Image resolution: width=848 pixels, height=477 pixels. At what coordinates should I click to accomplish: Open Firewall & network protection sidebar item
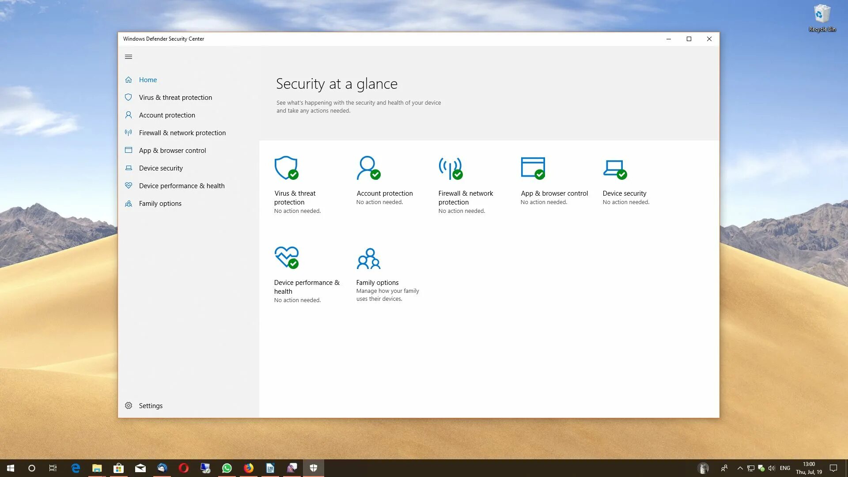[182, 132]
